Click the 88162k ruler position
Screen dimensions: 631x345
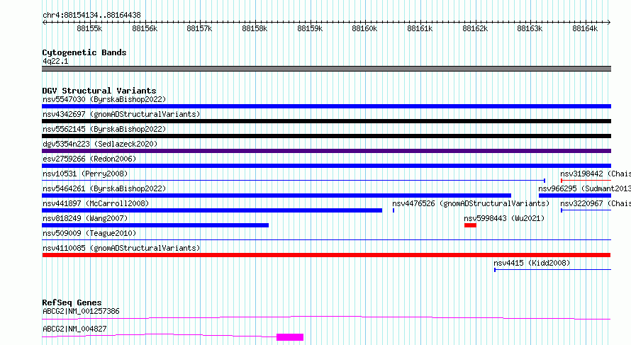(475, 28)
